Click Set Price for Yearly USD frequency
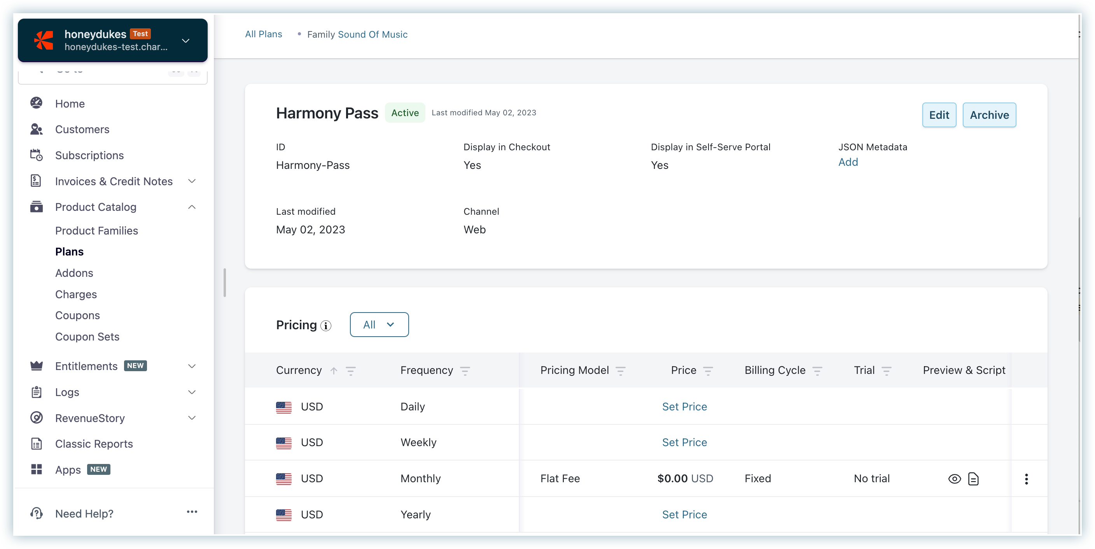 [684, 515]
